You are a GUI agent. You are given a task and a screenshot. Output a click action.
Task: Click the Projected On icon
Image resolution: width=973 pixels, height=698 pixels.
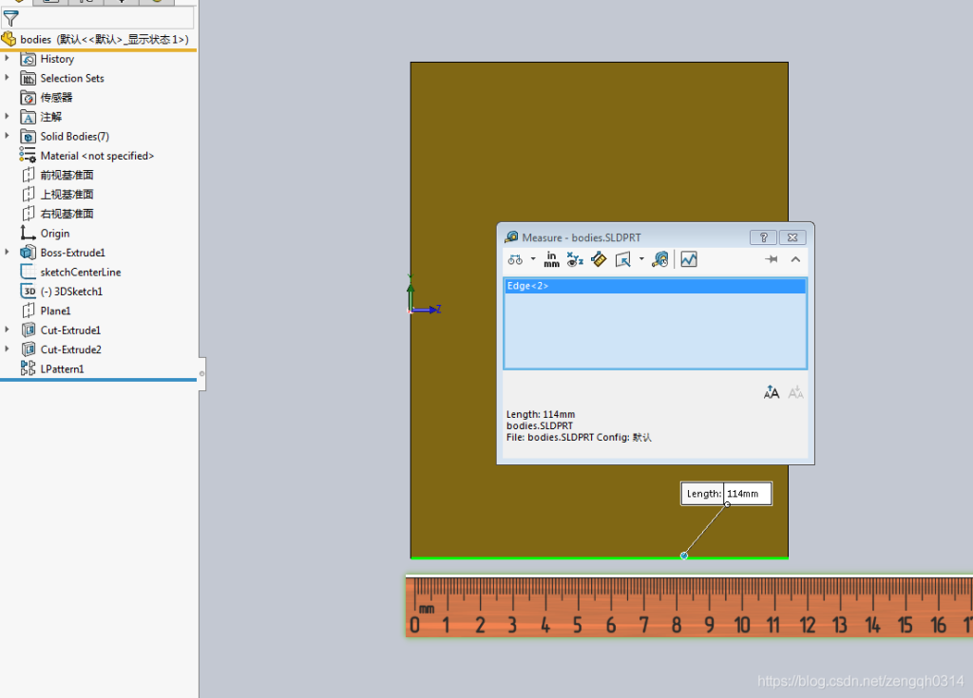point(623,259)
